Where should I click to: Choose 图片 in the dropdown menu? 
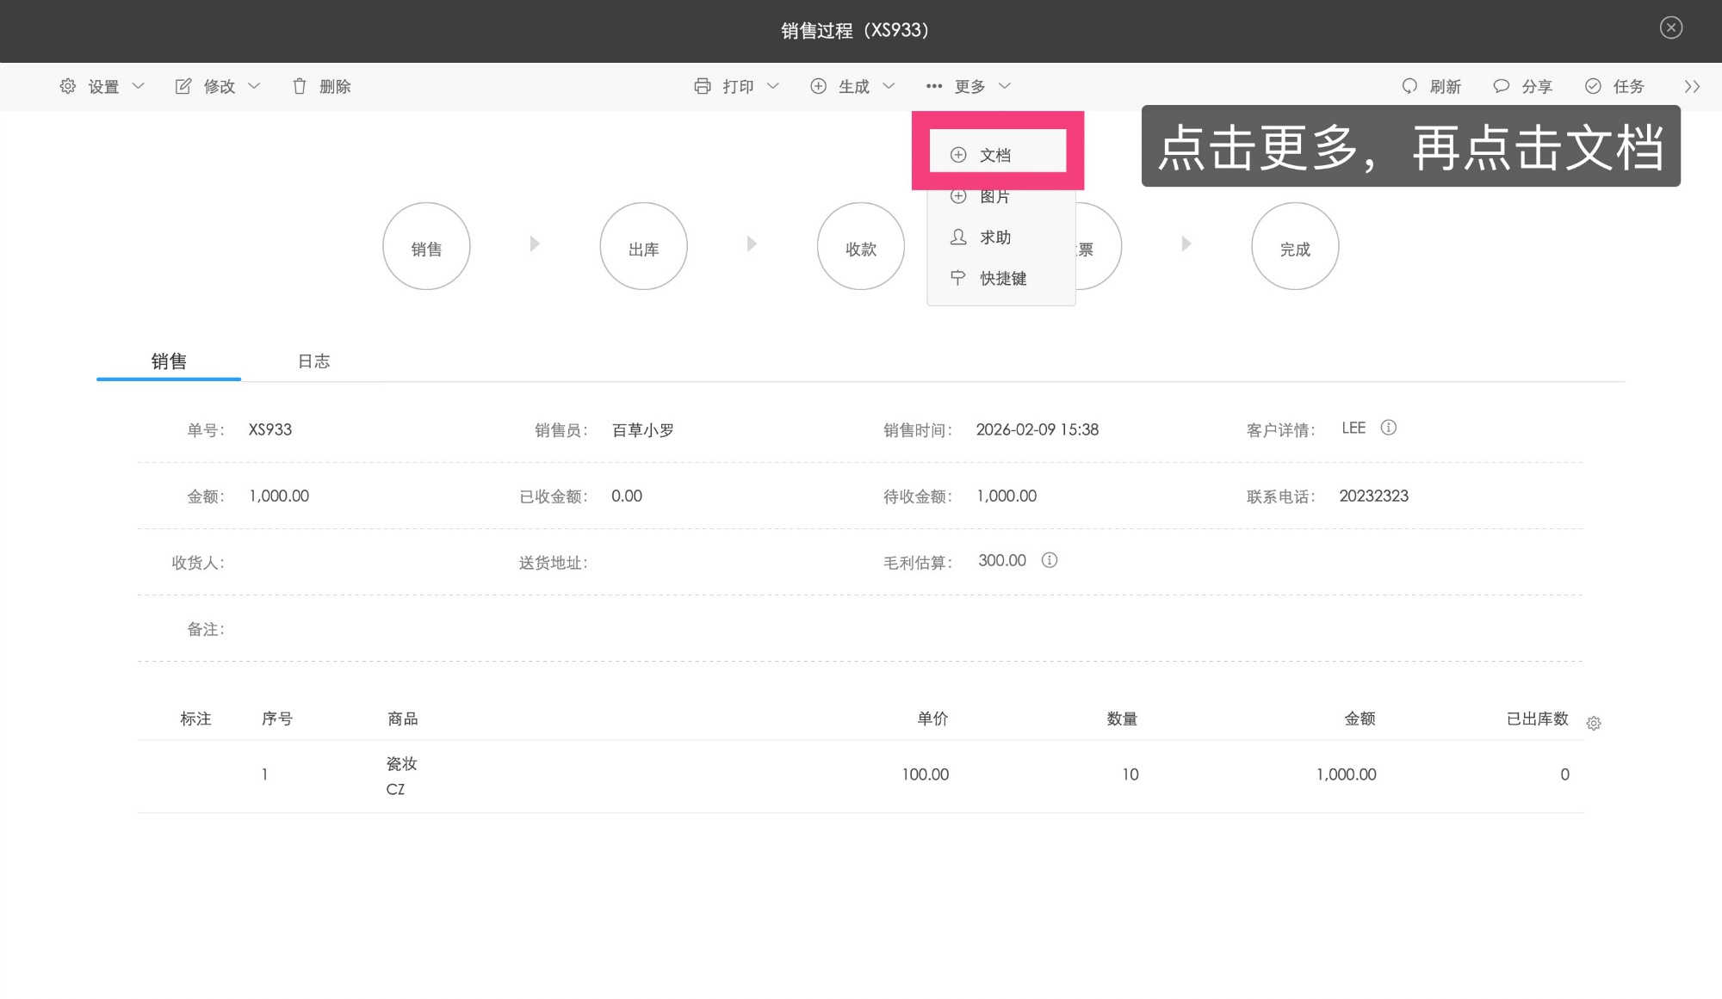pyautogui.click(x=994, y=196)
